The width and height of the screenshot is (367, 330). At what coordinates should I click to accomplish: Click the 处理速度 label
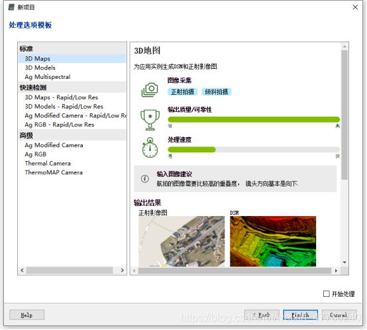180,140
